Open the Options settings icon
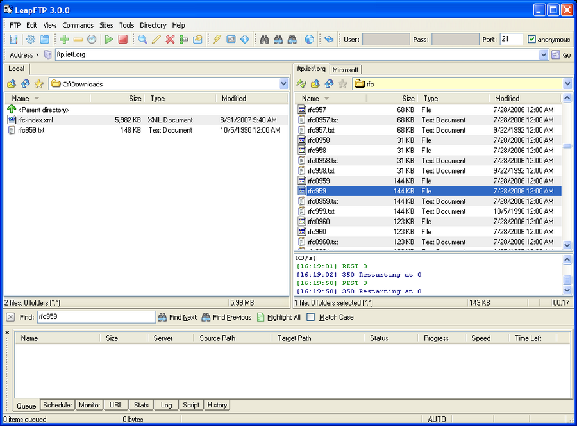This screenshot has height=426, width=577. pos(29,39)
